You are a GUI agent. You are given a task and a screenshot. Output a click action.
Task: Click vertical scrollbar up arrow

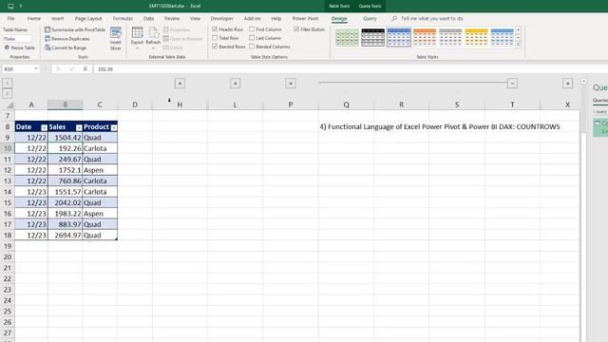583,82
